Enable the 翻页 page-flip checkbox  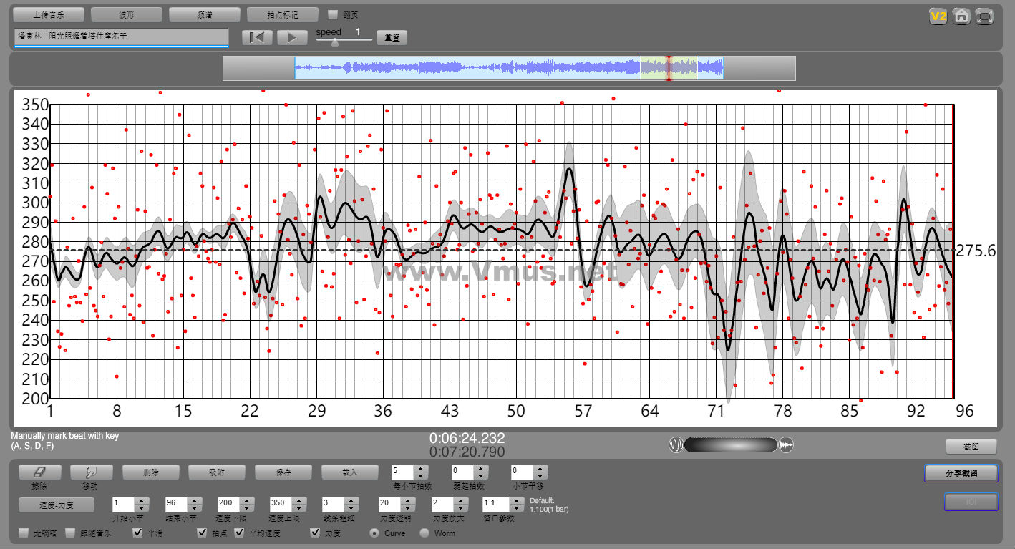(x=333, y=14)
